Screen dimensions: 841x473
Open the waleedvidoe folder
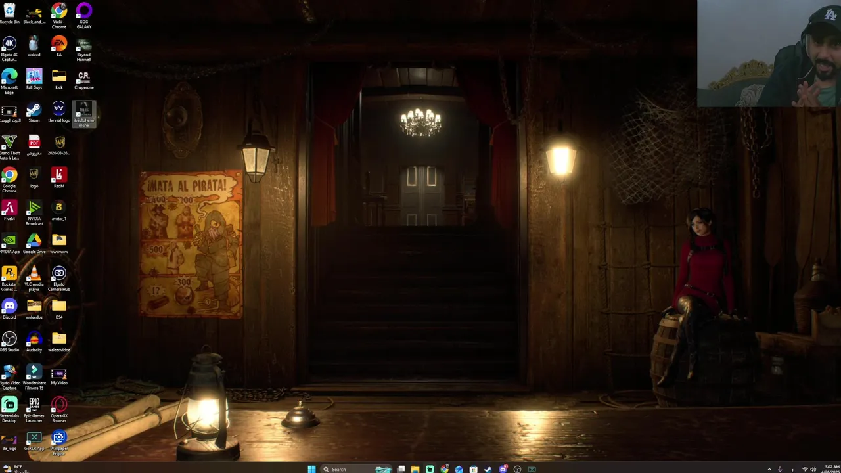click(x=59, y=342)
